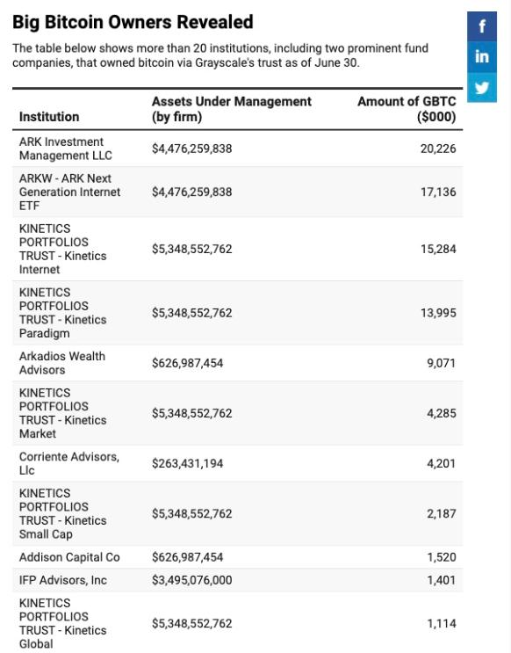Select IFP Advisors, Inc row
The width and height of the screenshot is (511, 653).
coord(238,580)
